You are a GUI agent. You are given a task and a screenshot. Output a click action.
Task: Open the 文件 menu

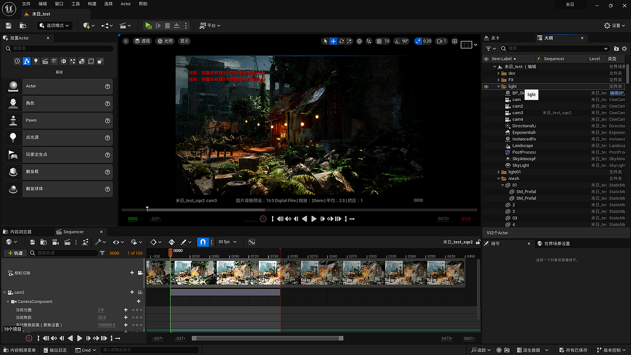click(x=26, y=4)
